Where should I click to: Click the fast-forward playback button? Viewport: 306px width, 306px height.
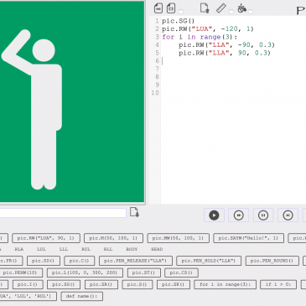(x=239, y=215)
